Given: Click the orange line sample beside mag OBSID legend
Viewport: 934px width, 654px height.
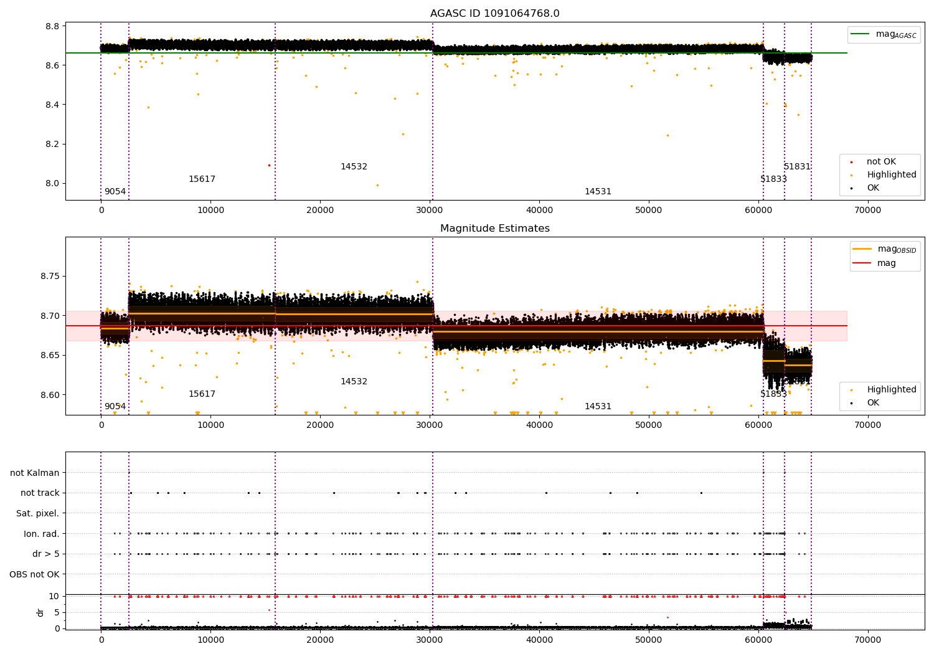Looking at the screenshot, I should [x=862, y=249].
